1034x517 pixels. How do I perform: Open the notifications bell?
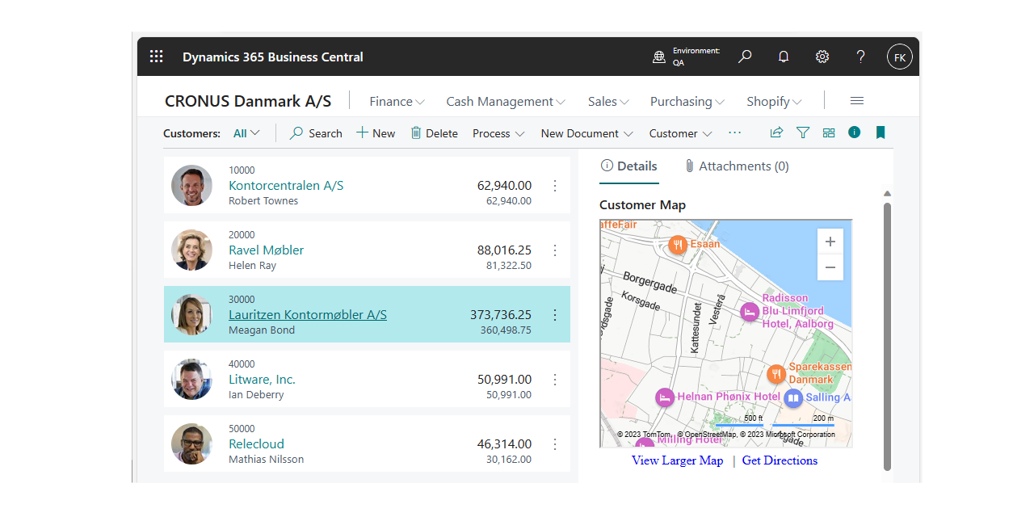(x=783, y=57)
